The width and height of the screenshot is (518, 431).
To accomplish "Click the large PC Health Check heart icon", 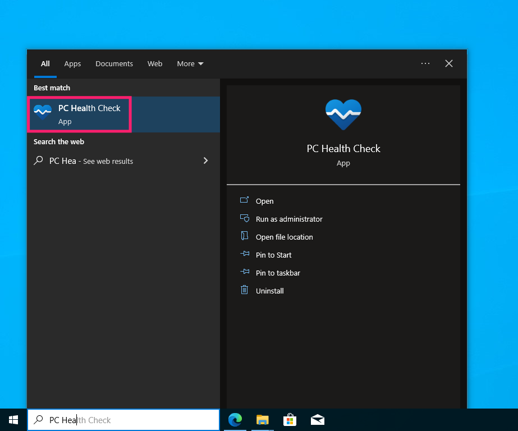I will [343, 114].
